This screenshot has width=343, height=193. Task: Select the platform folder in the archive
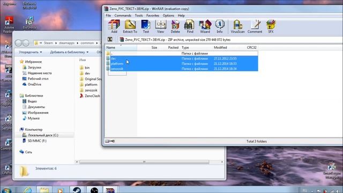[182, 64]
